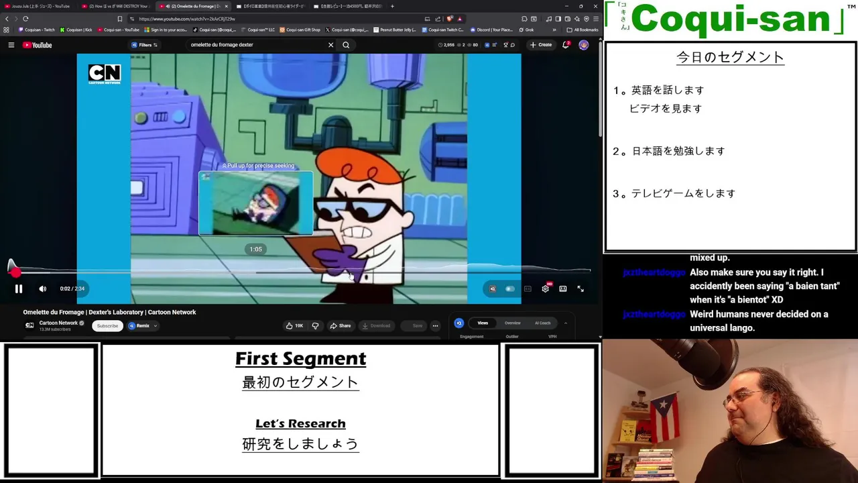858x483 pixels.
Task: Toggle the autoplay switch in the player
Action: point(510,288)
